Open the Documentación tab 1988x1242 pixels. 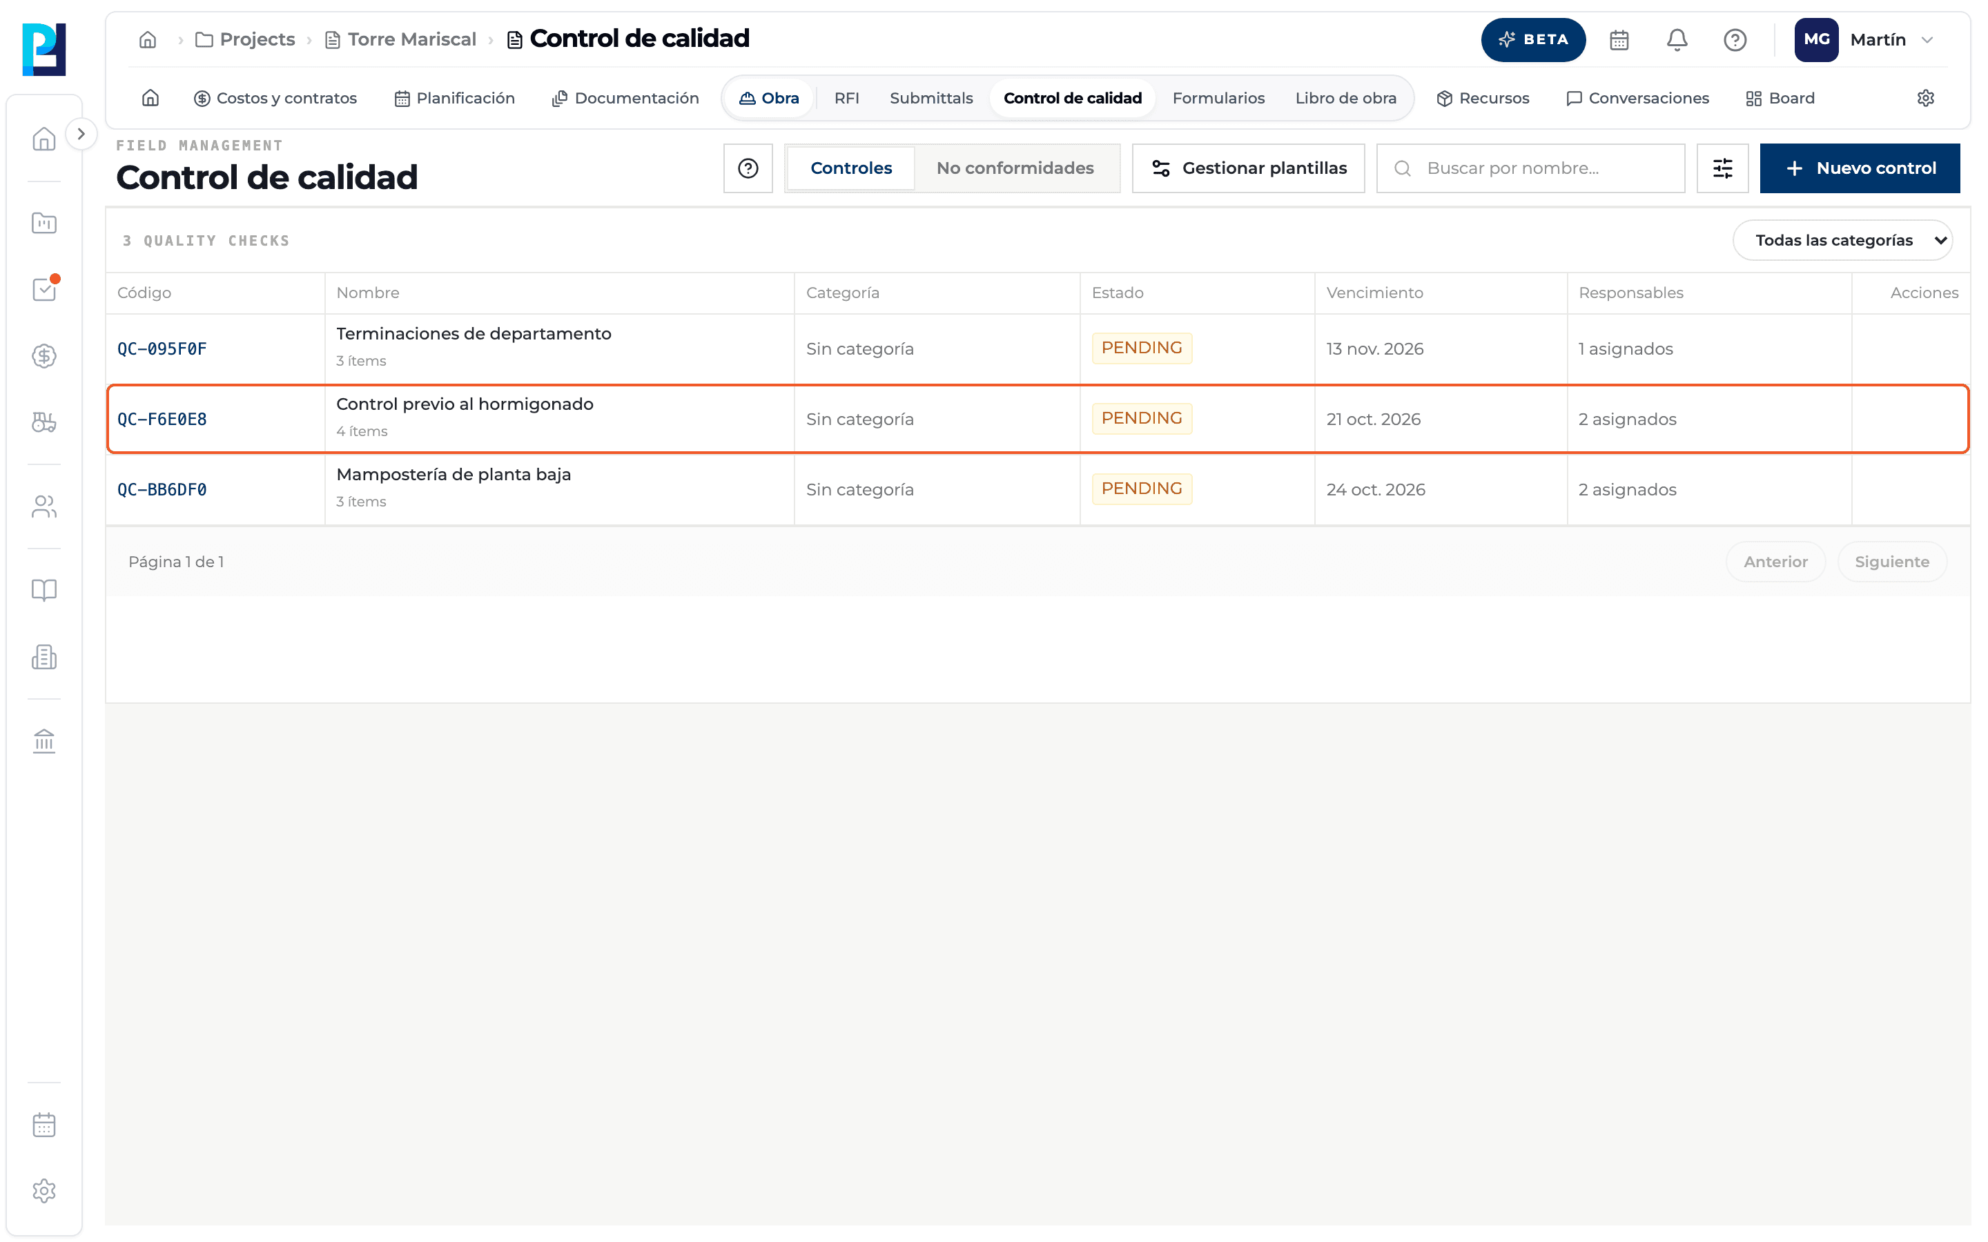(x=625, y=99)
